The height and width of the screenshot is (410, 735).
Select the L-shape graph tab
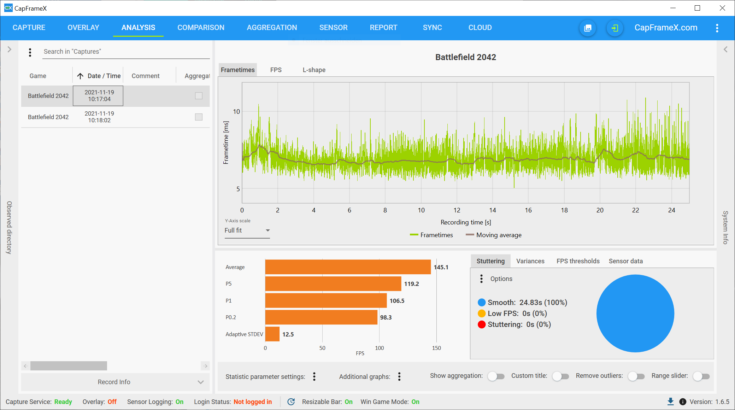314,70
